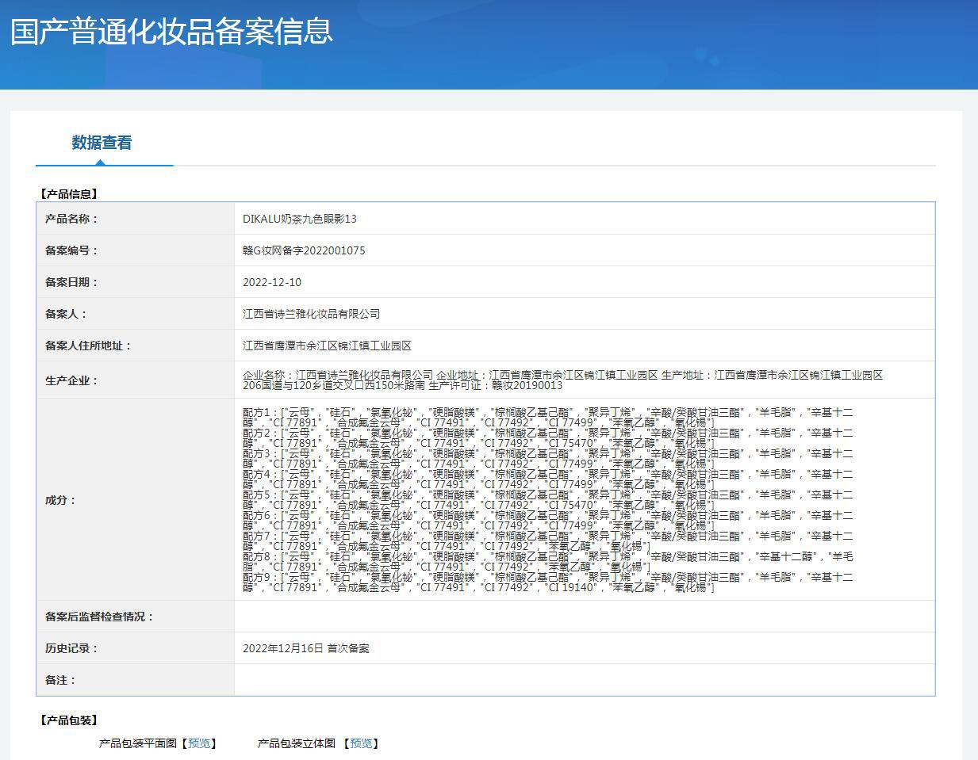Click the 产品名称 row label
Image resolution: width=978 pixels, height=760 pixels.
(71, 219)
